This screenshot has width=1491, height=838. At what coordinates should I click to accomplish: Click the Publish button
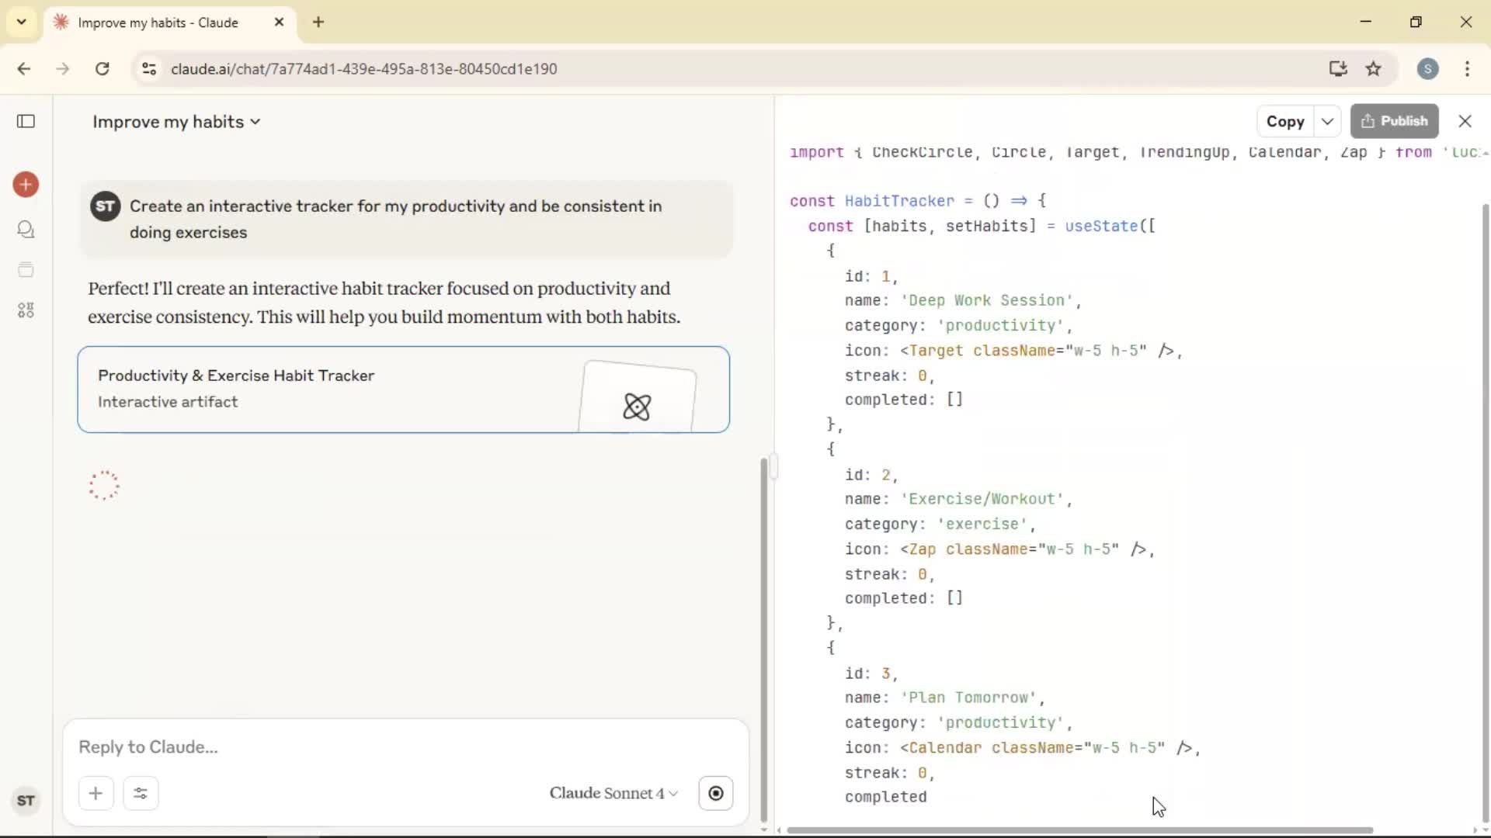pos(1394,121)
